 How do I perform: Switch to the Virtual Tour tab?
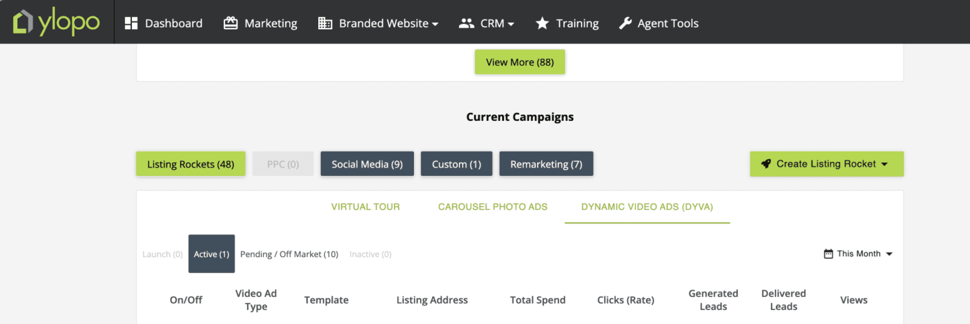365,206
